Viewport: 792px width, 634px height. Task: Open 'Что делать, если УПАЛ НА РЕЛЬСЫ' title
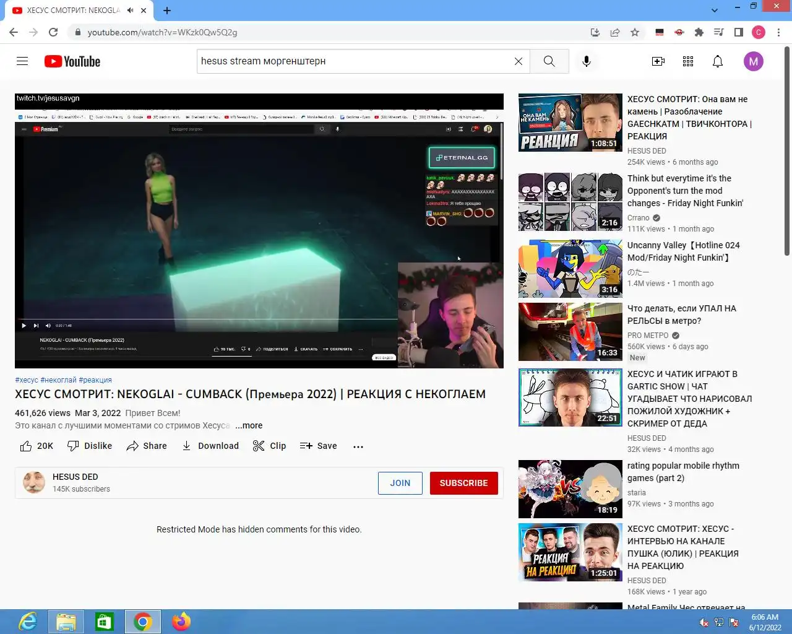[x=682, y=315]
